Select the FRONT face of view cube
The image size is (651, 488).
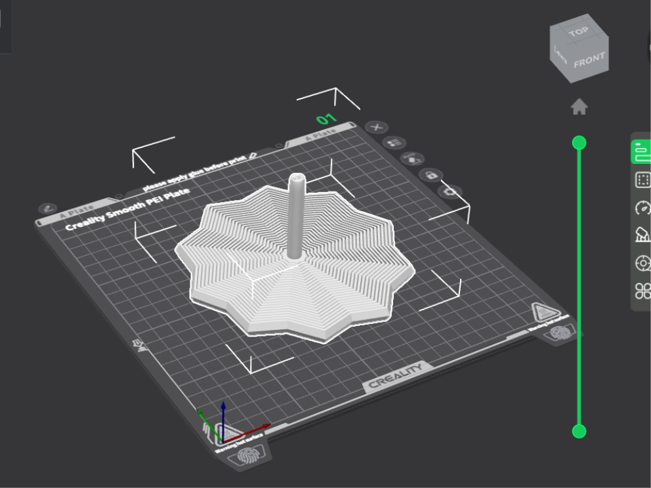pos(589,60)
